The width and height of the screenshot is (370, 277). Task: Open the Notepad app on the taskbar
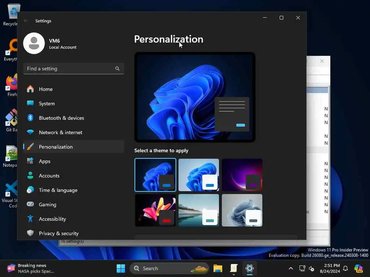pyautogui.click(x=234, y=268)
